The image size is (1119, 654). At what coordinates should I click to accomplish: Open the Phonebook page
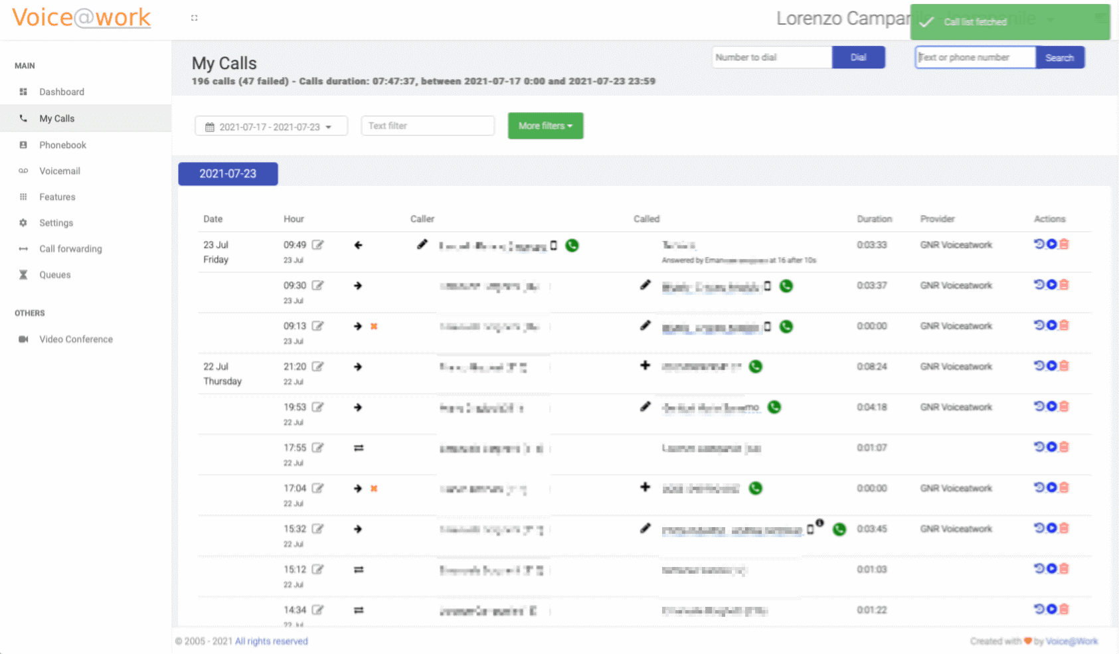pyautogui.click(x=62, y=145)
